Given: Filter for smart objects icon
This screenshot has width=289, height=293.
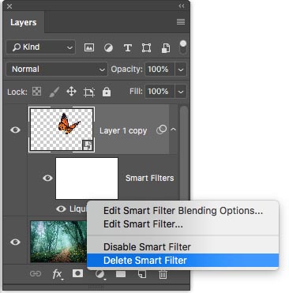Looking at the screenshot, I should point(166,48).
